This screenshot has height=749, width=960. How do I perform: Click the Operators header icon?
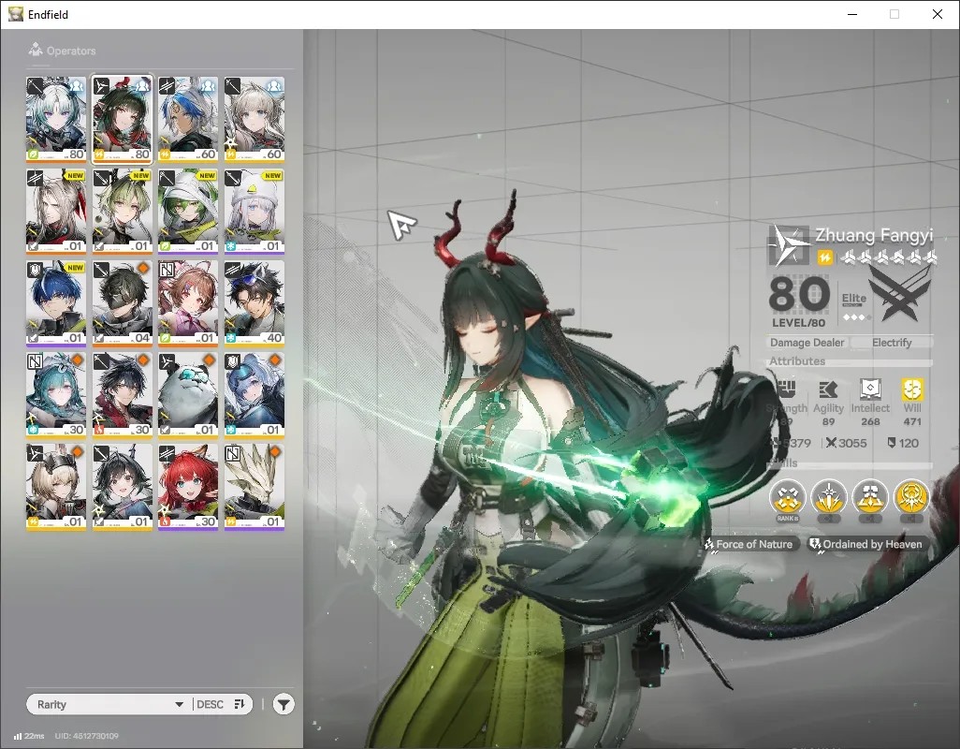35,50
